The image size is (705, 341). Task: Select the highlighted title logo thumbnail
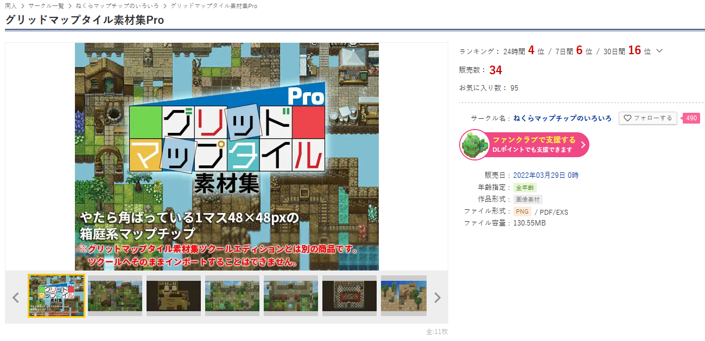[x=56, y=295]
